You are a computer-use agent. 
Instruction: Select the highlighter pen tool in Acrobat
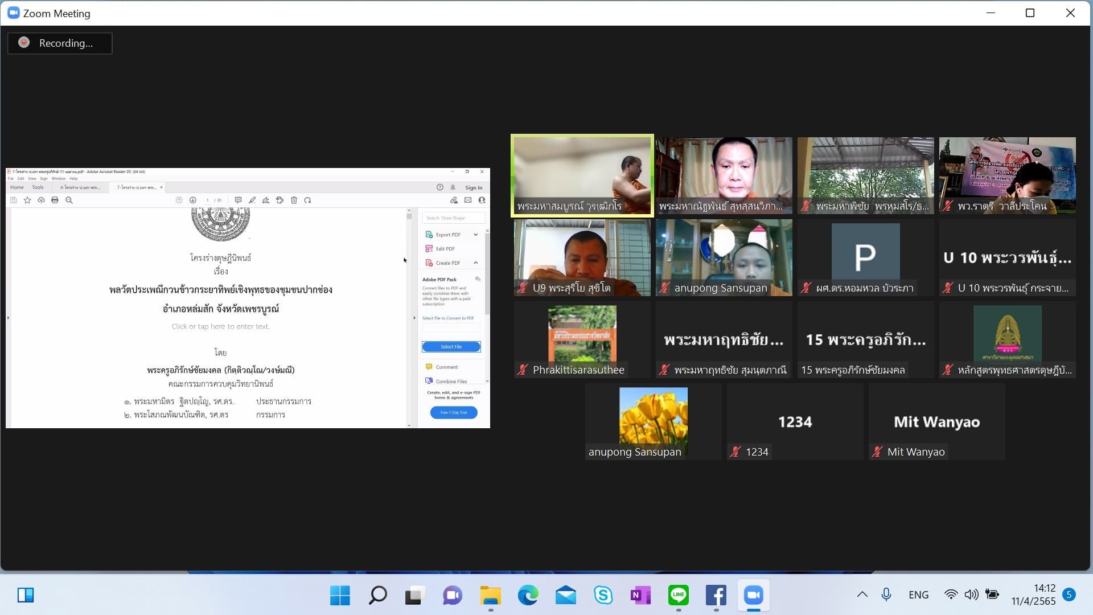point(252,200)
